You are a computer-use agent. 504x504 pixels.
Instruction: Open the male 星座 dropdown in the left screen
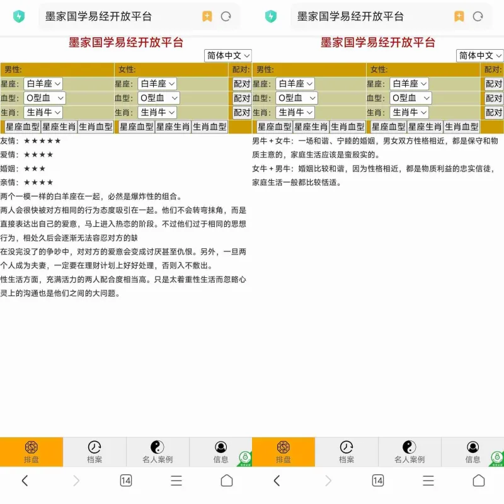click(x=43, y=84)
